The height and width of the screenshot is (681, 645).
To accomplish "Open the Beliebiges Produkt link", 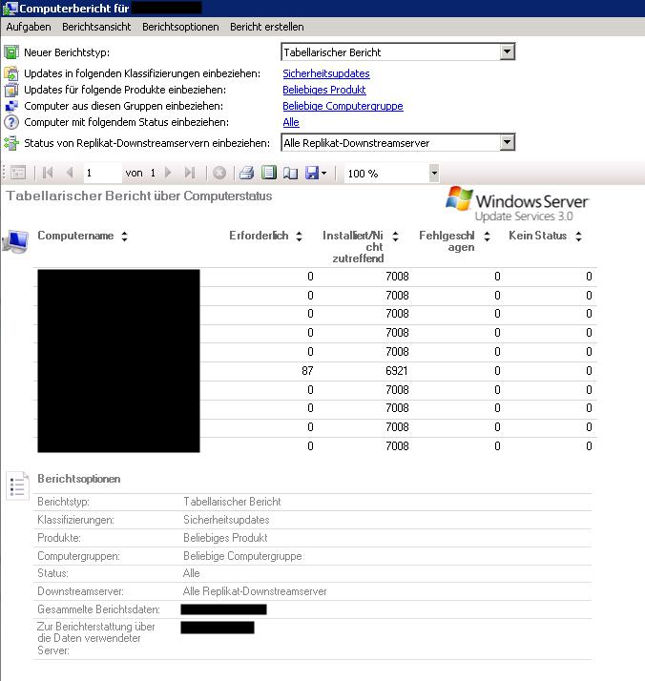I will coord(324,90).
